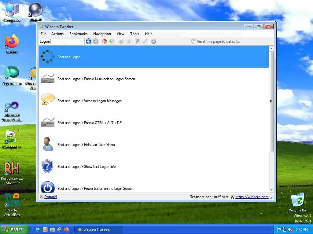Viewport: 313px width, 234px height.
Task: Click the greyed add-bookmark star-plus icon
Action: click(x=121, y=41)
